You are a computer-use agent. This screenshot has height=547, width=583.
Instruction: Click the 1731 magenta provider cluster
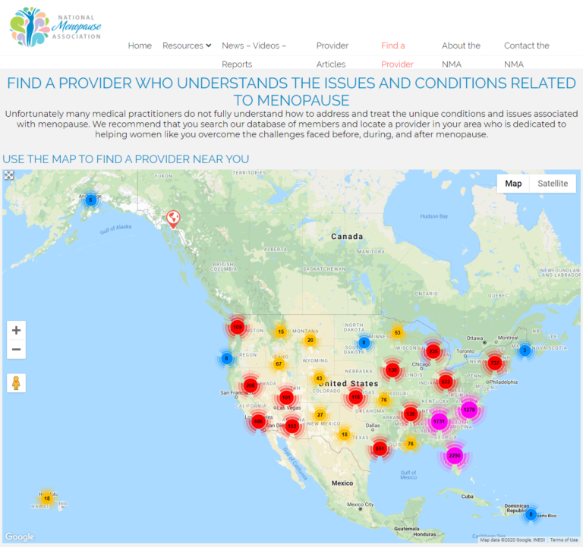(439, 421)
